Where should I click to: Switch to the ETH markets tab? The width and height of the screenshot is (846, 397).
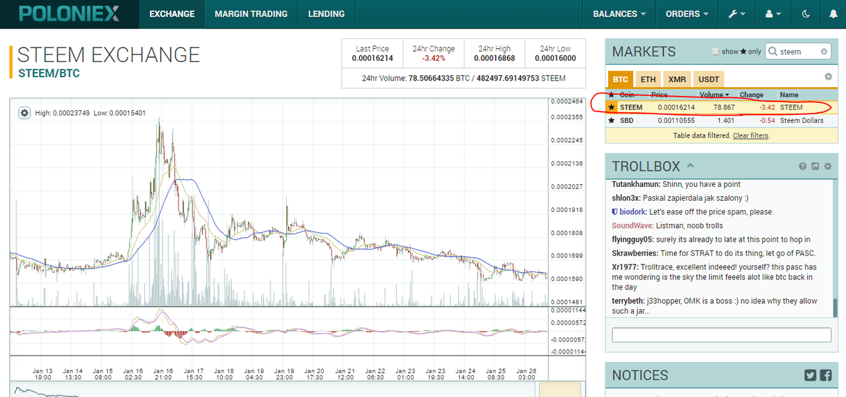648,79
